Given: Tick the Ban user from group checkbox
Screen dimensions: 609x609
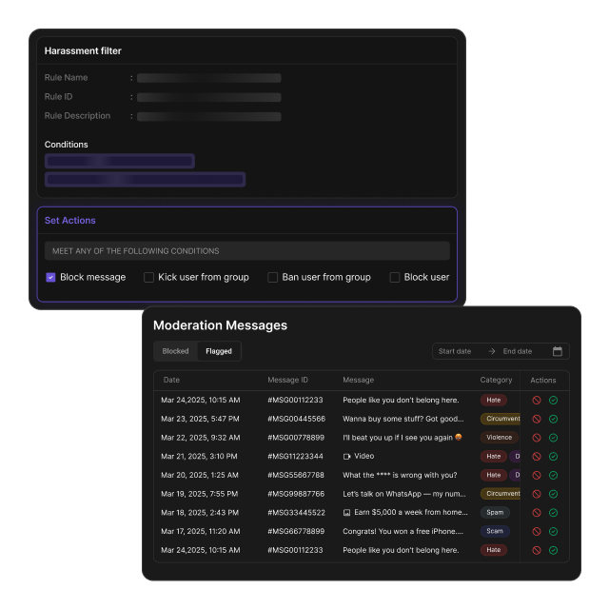Looking at the screenshot, I should click(x=273, y=277).
